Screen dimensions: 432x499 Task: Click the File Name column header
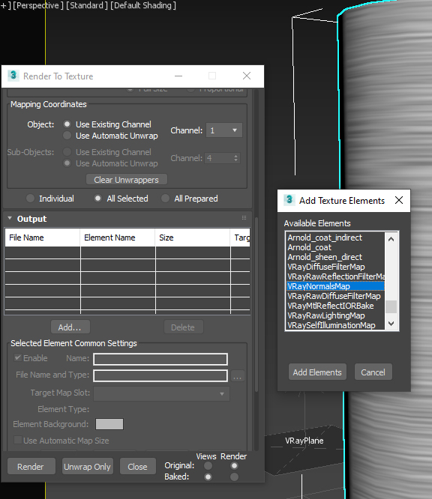pos(43,238)
